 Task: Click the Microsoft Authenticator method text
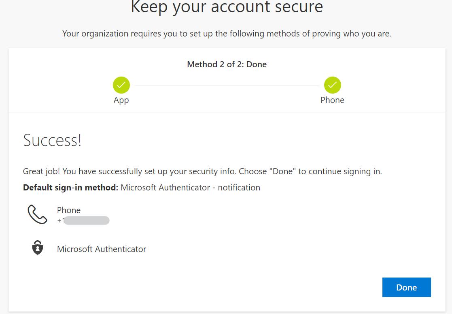(102, 249)
